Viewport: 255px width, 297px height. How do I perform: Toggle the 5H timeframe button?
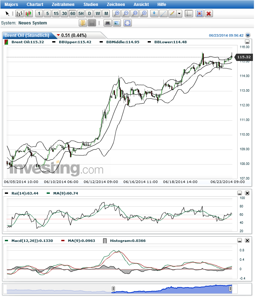coord(81,14)
